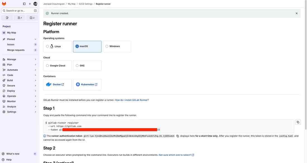This screenshot has height=163, width=307.
Task: Copy the register command with copy icon
Action: pos(298,122)
